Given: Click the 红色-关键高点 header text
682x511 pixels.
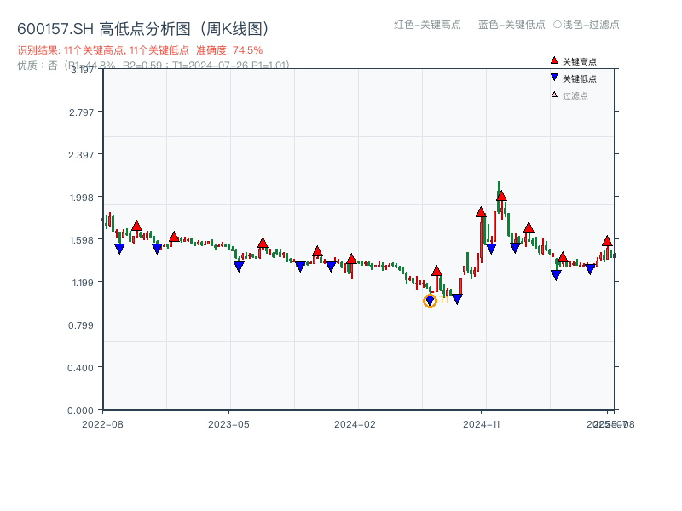Looking at the screenshot, I should [427, 25].
